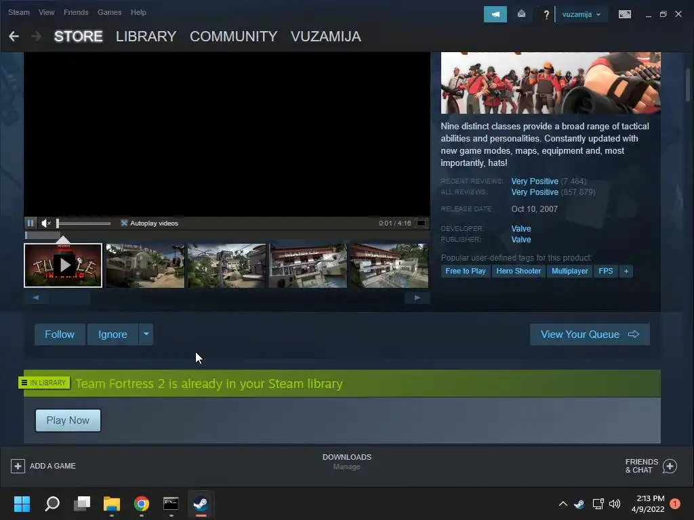
Task: Switch to the COMMUNITY tab
Action: (x=234, y=37)
